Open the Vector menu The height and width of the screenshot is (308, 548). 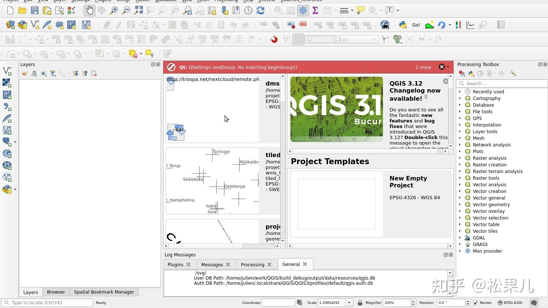[x=124, y=1]
